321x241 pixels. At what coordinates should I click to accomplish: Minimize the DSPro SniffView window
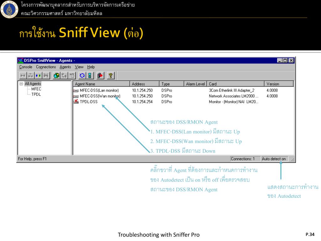click(280, 61)
